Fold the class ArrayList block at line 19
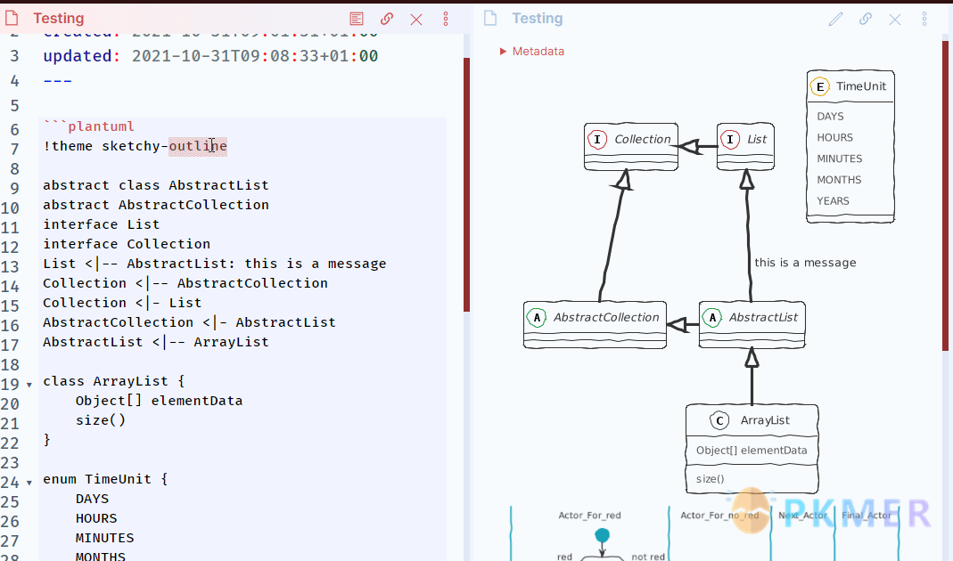The image size is (953, 561). tap(29, 385)
